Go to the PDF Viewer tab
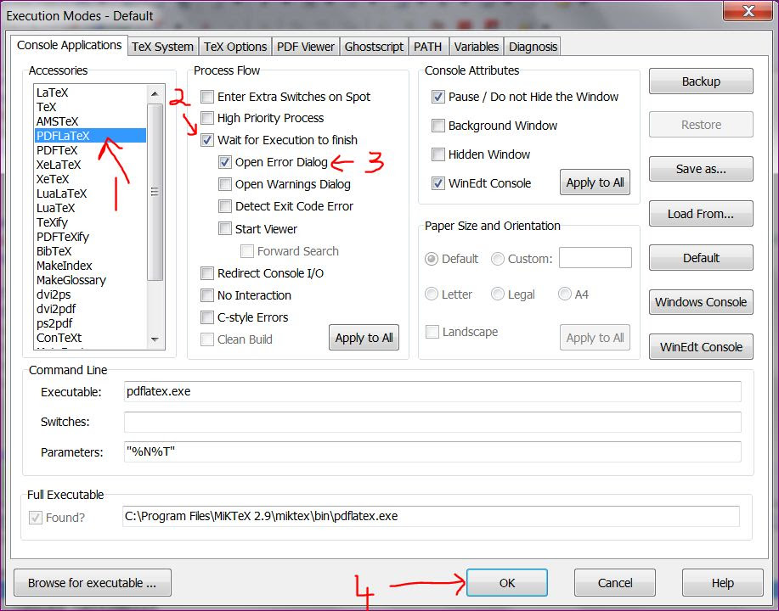This screenshot has width=779, height=611. point(306,47)
